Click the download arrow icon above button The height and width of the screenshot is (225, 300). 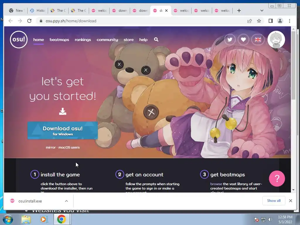[x=63, y=111]
